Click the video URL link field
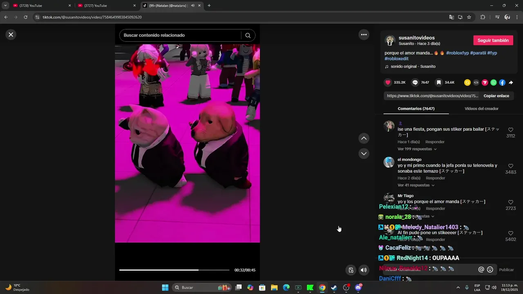This screenshot has height=294, width=523. click(x=432, y=96)
